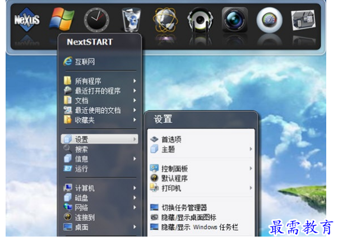This screenshot has width=338, height=245.
Task: Expand the 磁盘 submenu arrow
Action: [x=135, y=198]
